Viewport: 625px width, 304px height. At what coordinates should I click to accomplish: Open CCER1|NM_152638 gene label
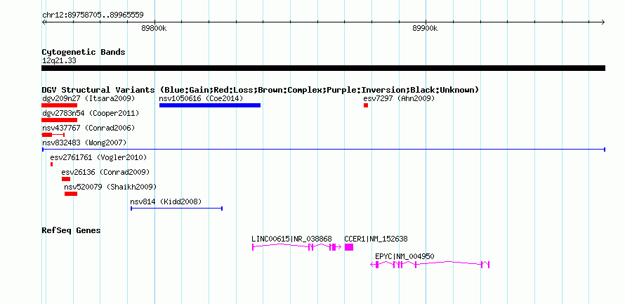pyautogui.click(x=376, y=239)
